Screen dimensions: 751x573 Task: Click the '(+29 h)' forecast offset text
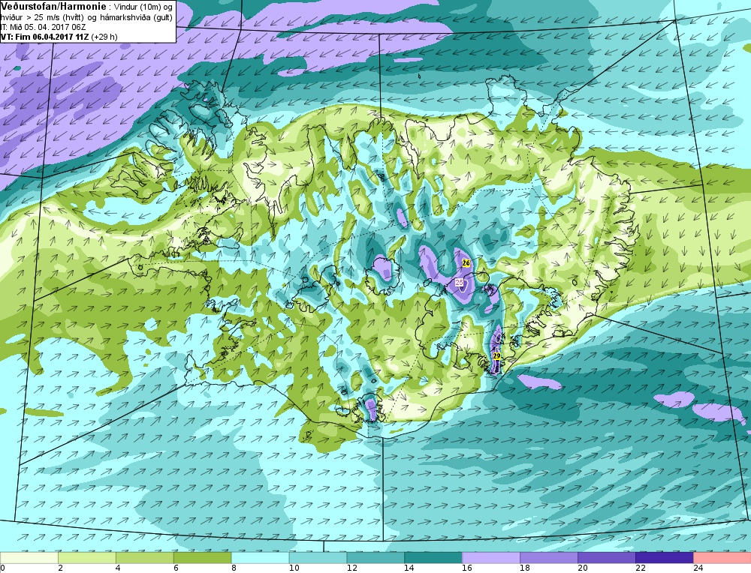point(104,36)
